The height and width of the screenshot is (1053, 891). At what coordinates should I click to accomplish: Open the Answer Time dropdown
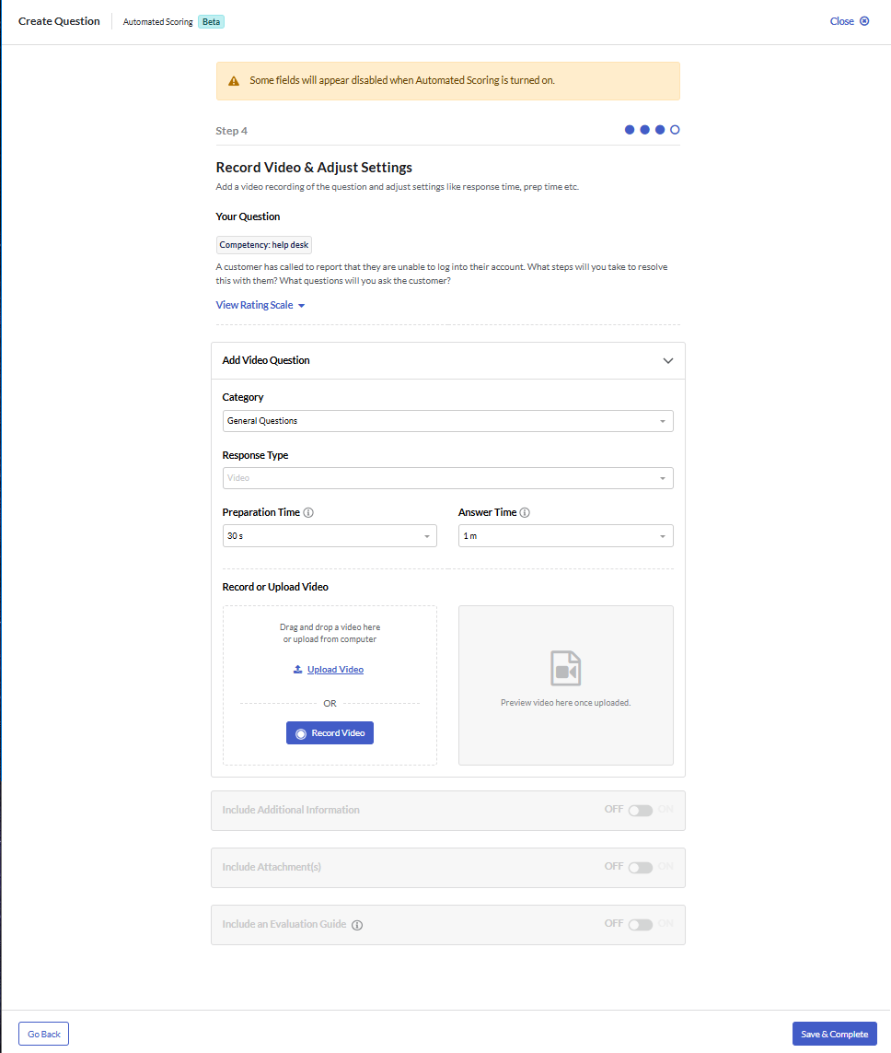click(565, 536)
